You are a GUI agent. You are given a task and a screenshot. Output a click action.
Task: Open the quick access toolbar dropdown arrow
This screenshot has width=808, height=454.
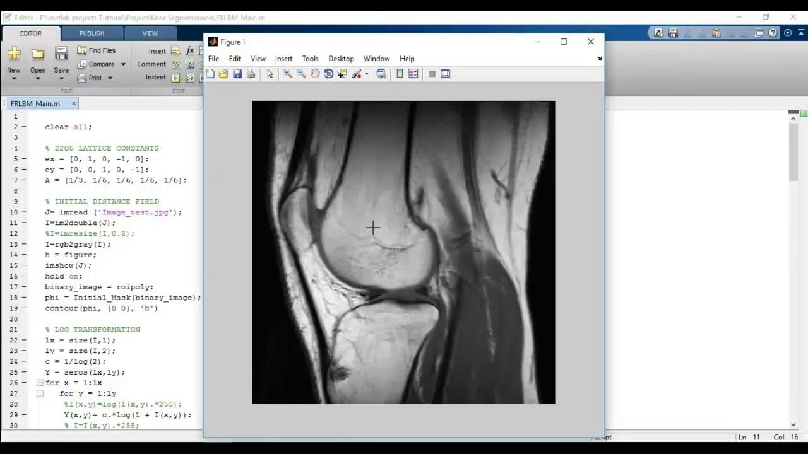coord(788,33)
